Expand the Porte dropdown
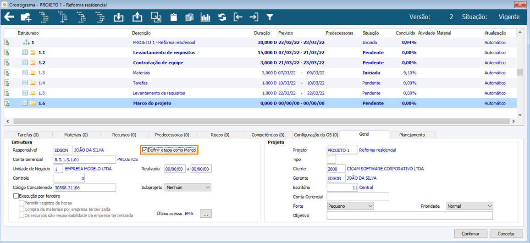Screen dimensions: 530x243 click(x=350, y=206)
